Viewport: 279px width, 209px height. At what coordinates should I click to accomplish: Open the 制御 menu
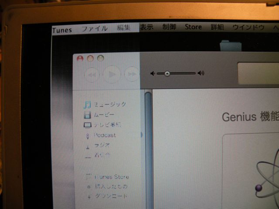coord(169,27)
